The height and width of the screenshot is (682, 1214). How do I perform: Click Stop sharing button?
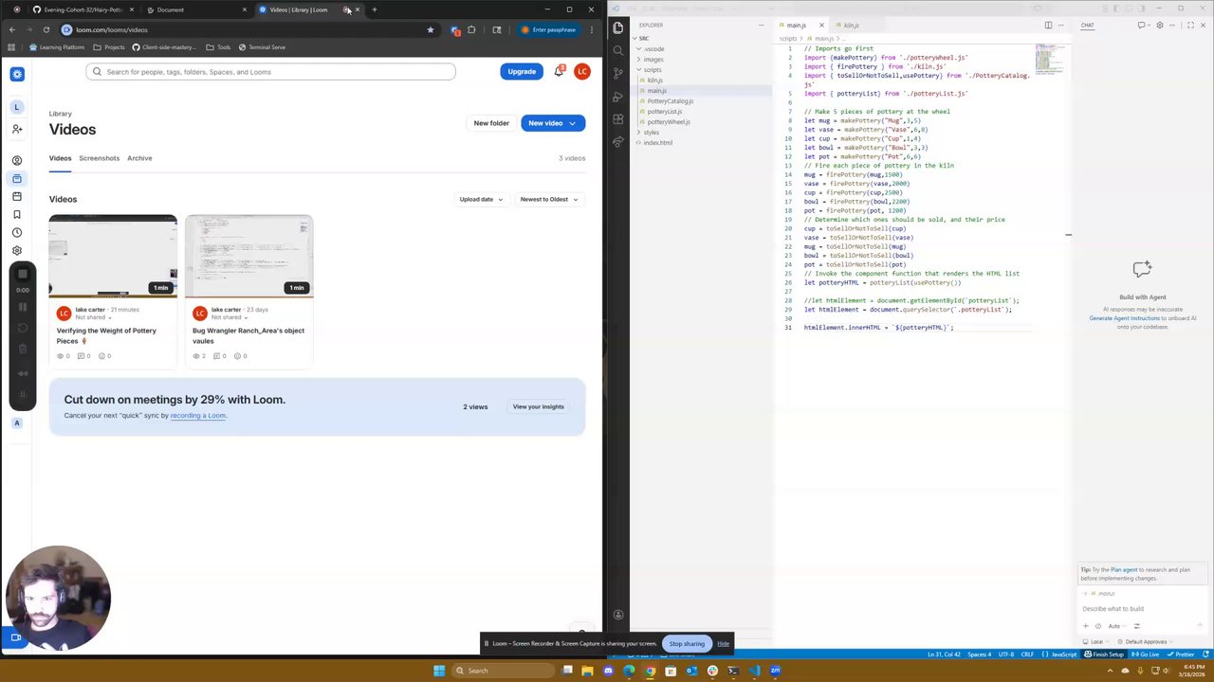687,644
